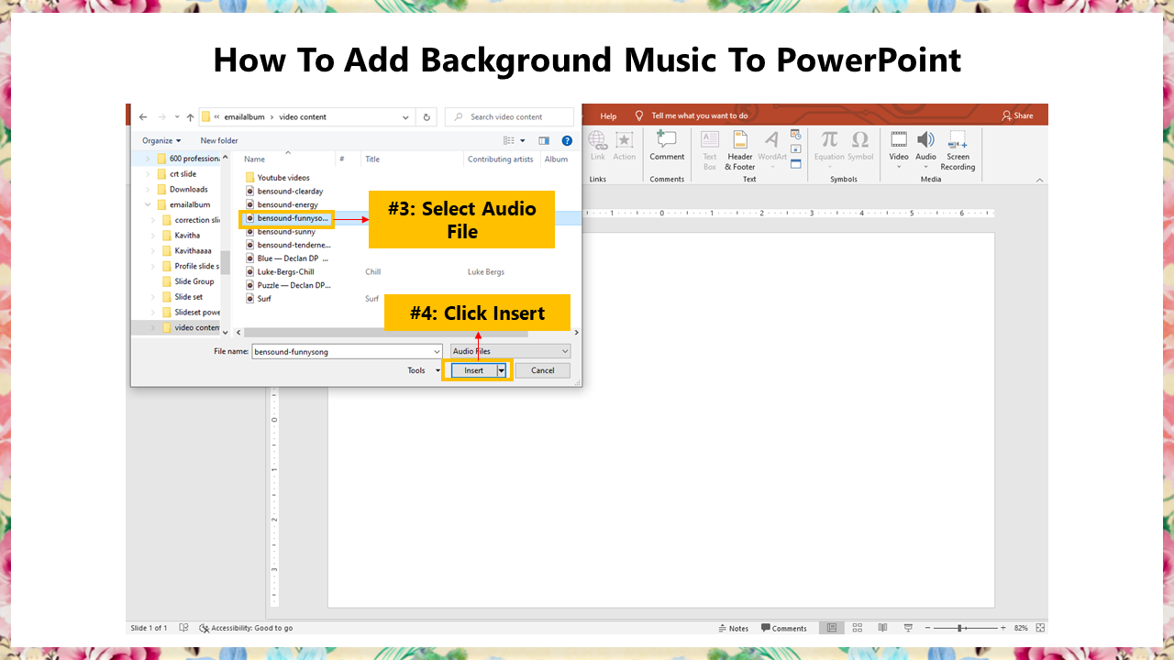This screenshot has width=1174, height=660.
Task: Open the Help ribbon tab
Action: 608,115
